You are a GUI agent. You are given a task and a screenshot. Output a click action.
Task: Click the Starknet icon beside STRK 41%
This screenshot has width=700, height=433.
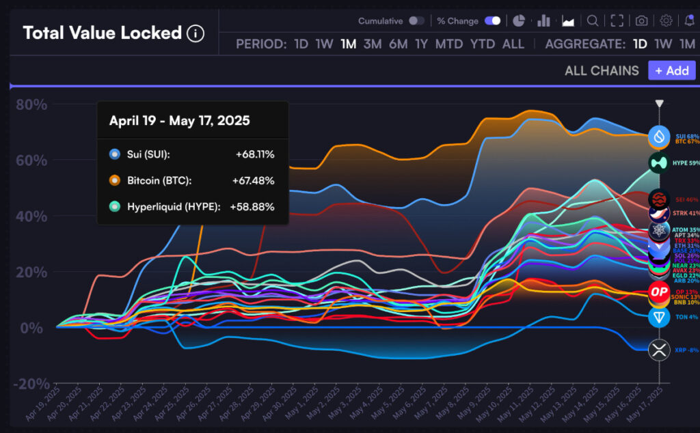click(x=659, y=214)
